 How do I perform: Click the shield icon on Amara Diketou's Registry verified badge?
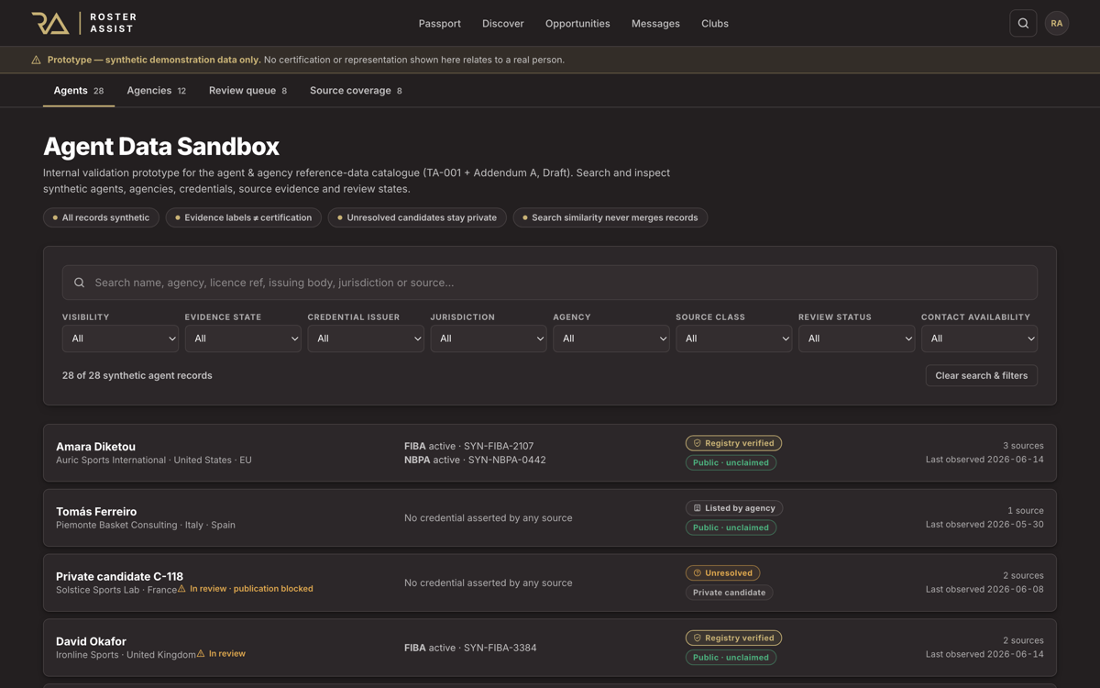[x=697, y=443]
